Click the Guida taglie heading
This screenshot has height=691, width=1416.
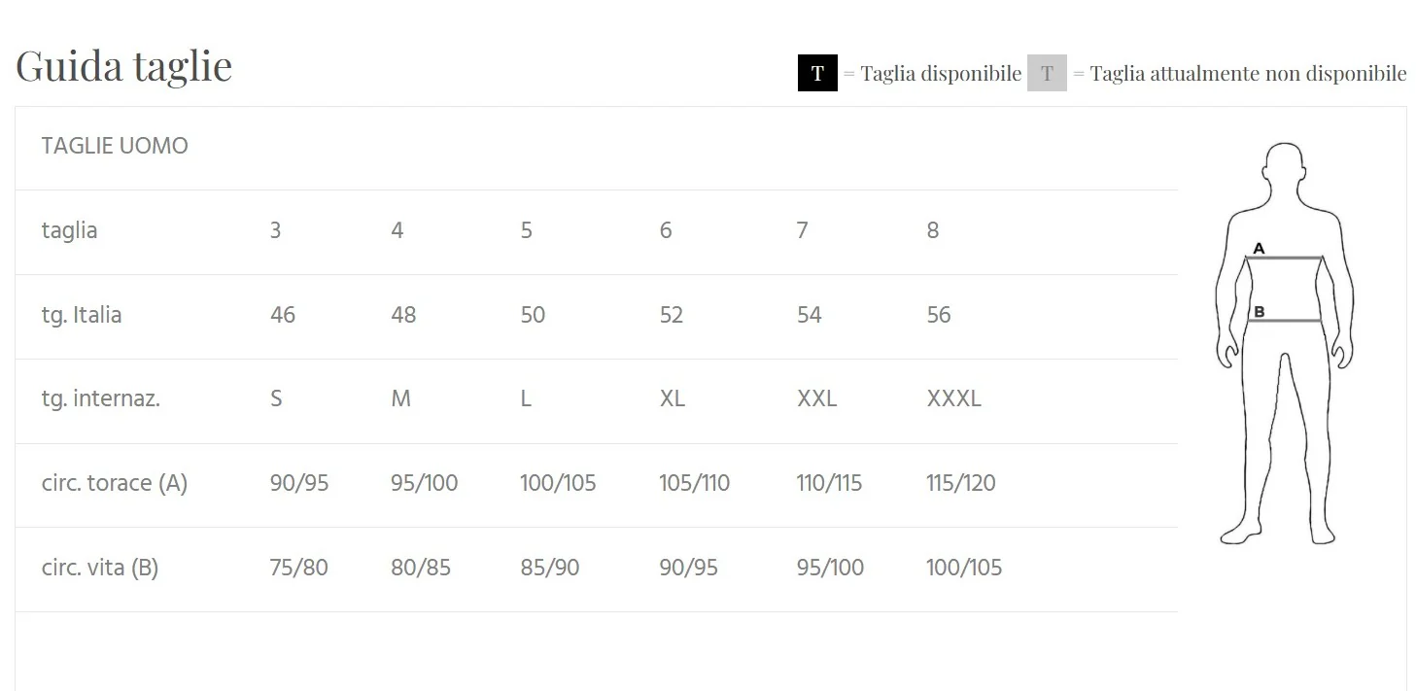pos(124,66)
